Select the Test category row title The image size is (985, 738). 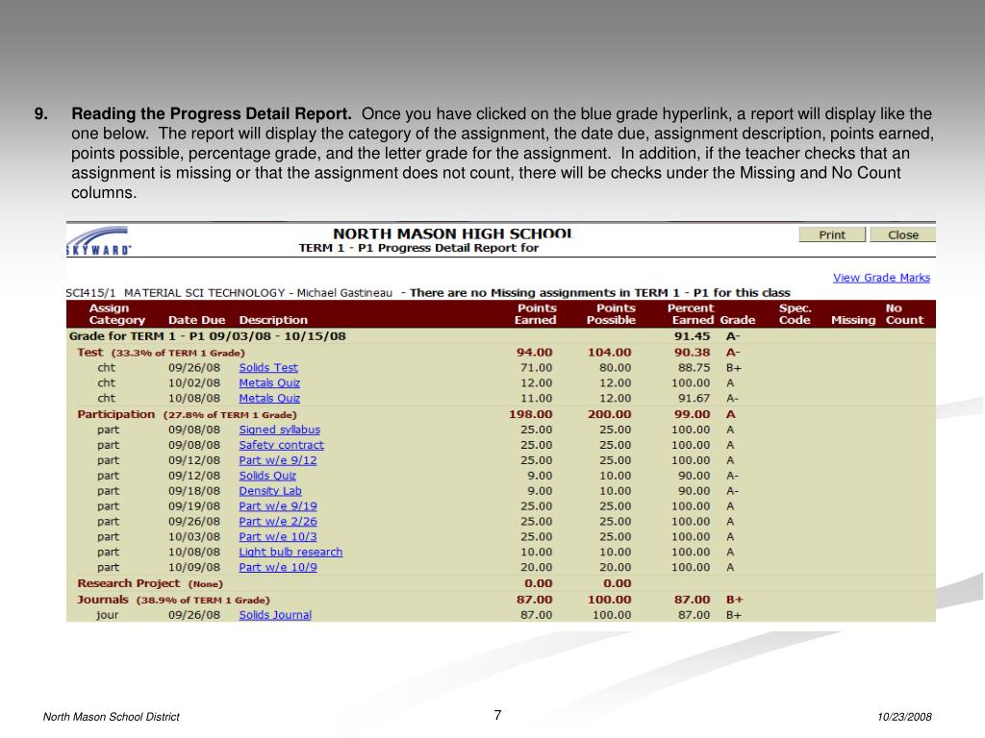point(89,353)
